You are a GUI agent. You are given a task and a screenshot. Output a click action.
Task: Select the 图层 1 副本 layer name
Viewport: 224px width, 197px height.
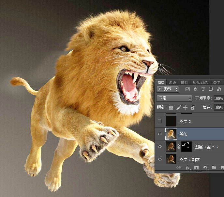click(189, 160)
